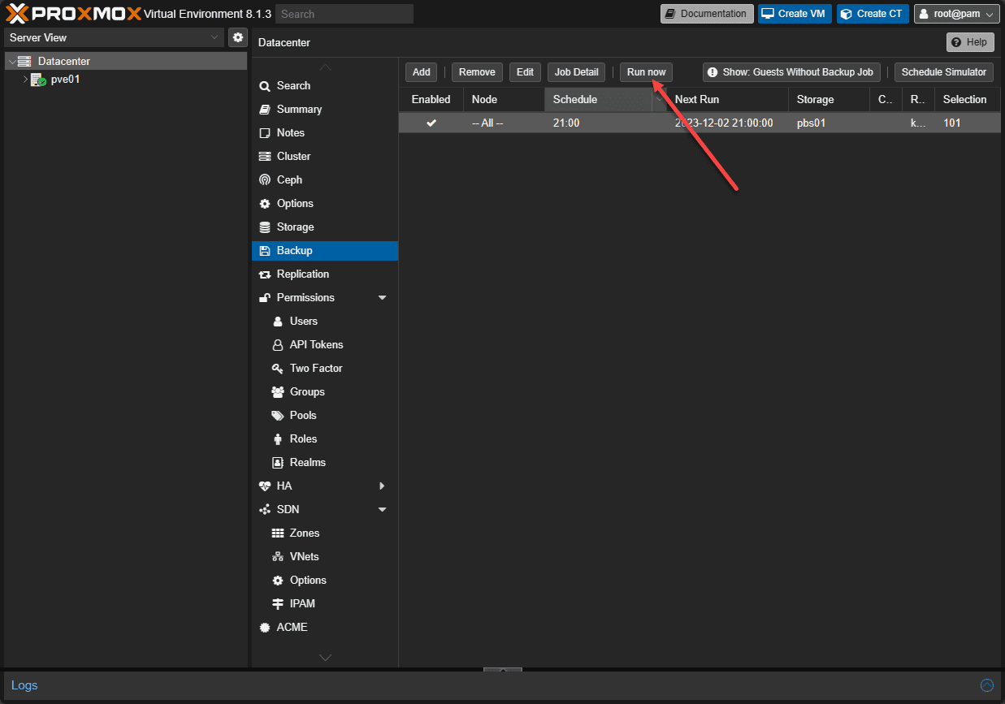Viewport: 1005px width, 704px height.
Task: Expand the HA submenu arrow
Action: [383, 486]
